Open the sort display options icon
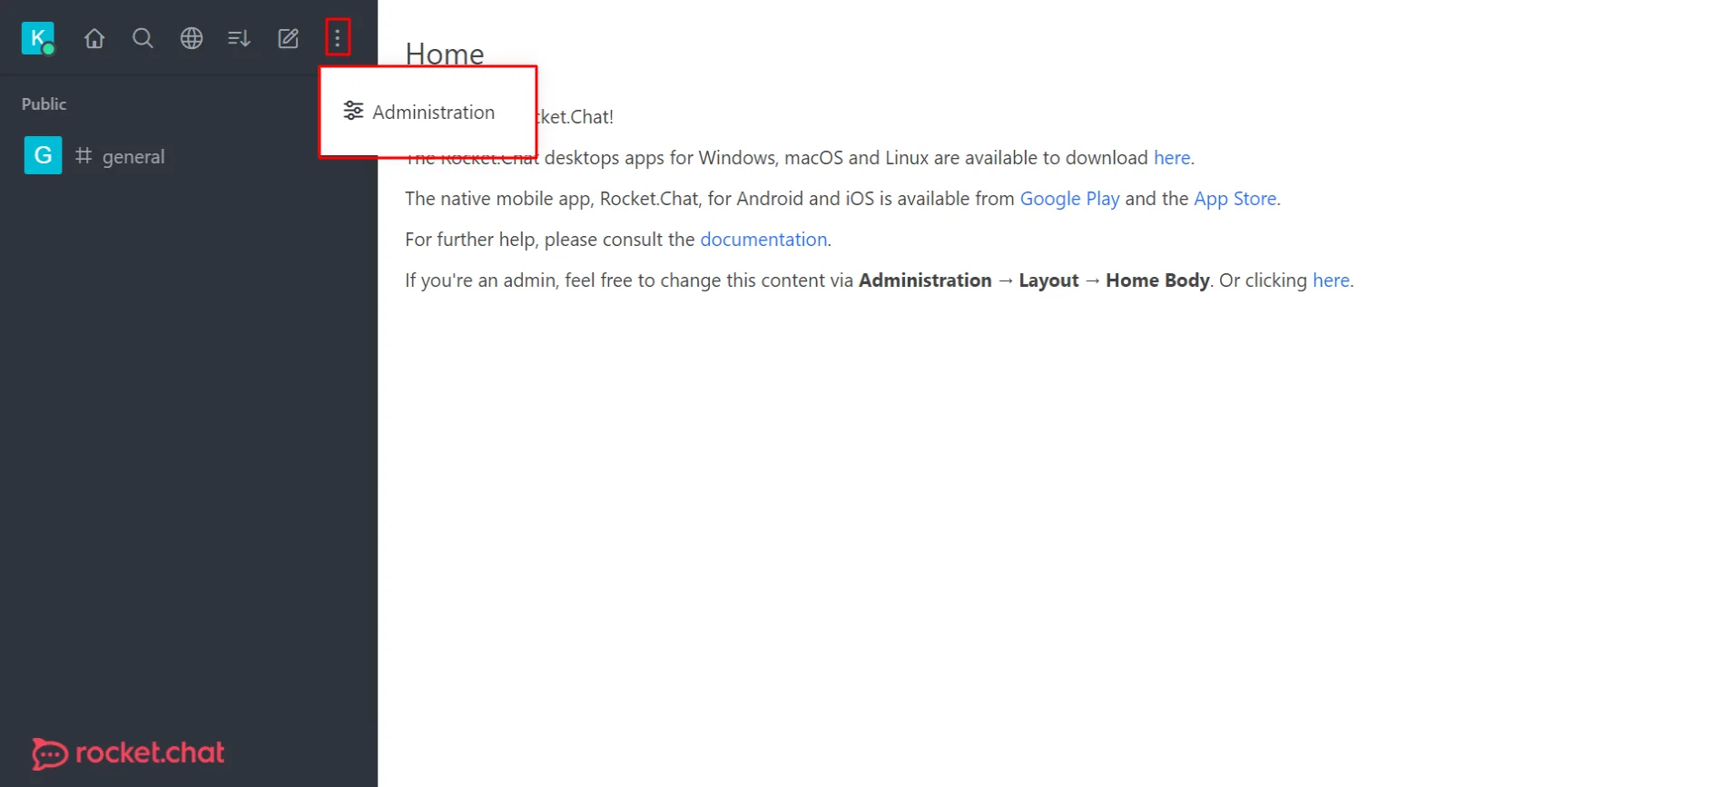 point(240,38)
